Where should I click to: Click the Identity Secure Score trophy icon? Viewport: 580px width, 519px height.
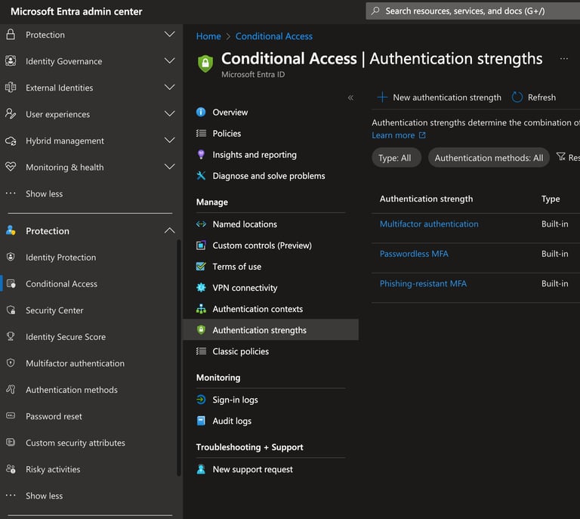[x=11, y=337]
